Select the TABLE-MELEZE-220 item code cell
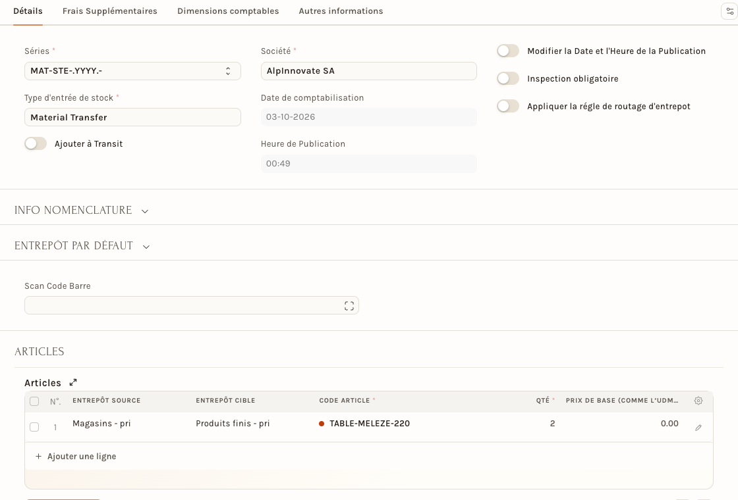This screenshot has height=500, width=738. coord(406,427)
